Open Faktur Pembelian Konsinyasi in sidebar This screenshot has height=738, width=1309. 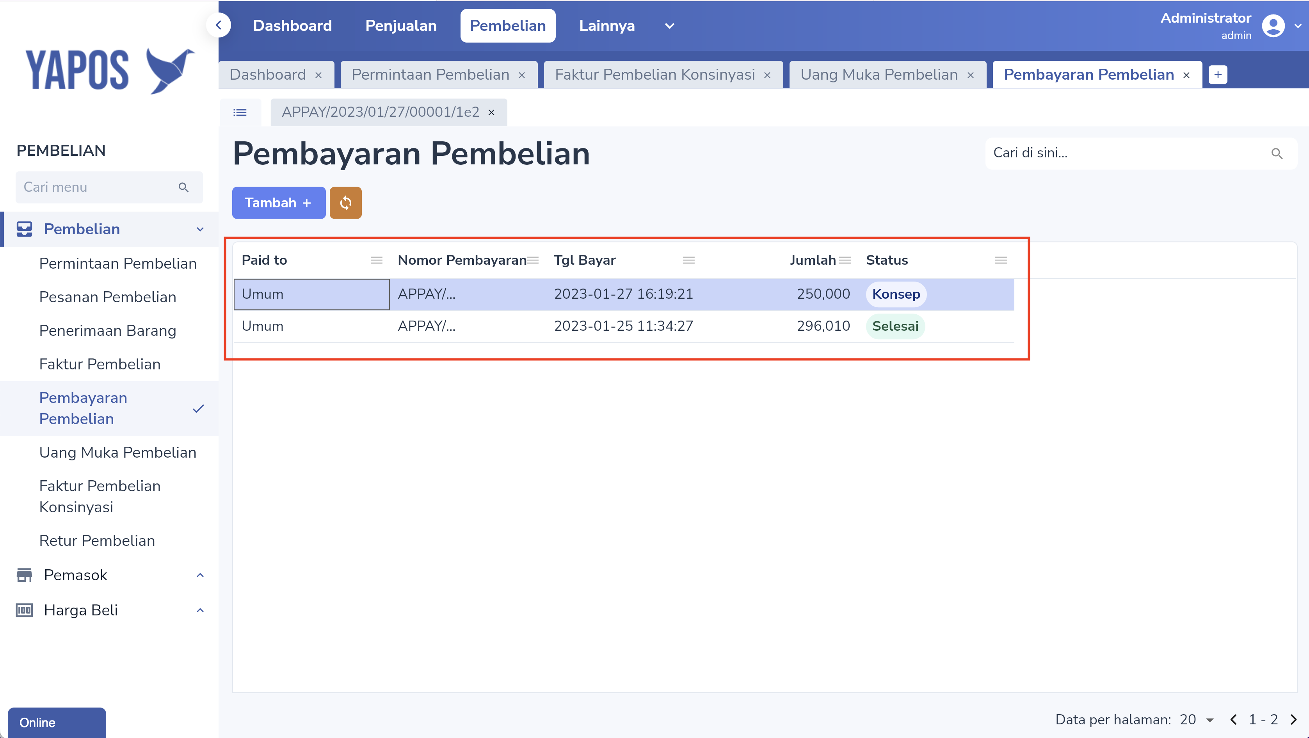point(100,497)
